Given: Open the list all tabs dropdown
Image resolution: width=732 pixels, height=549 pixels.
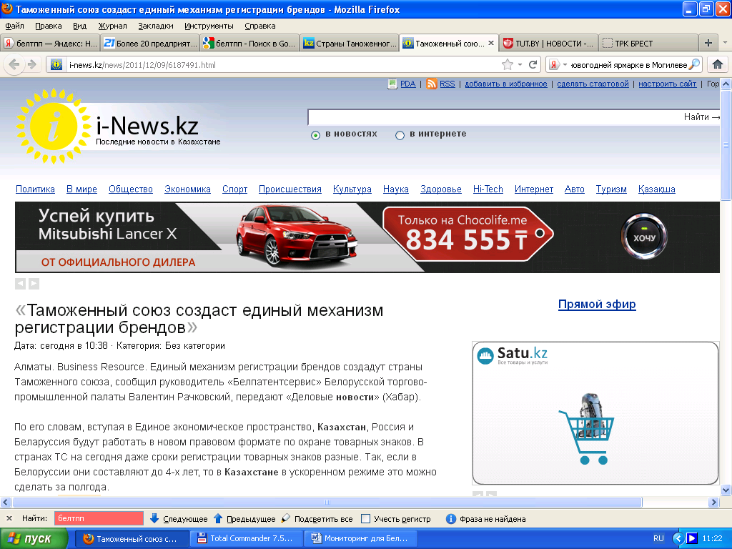Looking at the screenshot, I should (725, 43).
